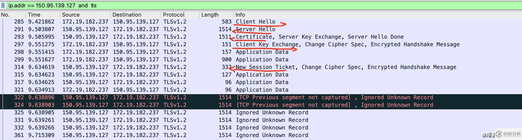522x140 pixels.
Task: Click the Destination column header
Action: tap(127, 15)
